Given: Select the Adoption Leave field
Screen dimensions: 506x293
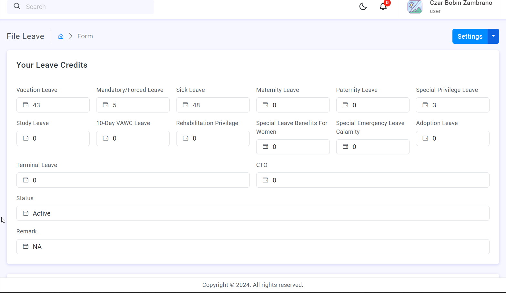Looking at the screenshot, I should [x=453, y=138].
